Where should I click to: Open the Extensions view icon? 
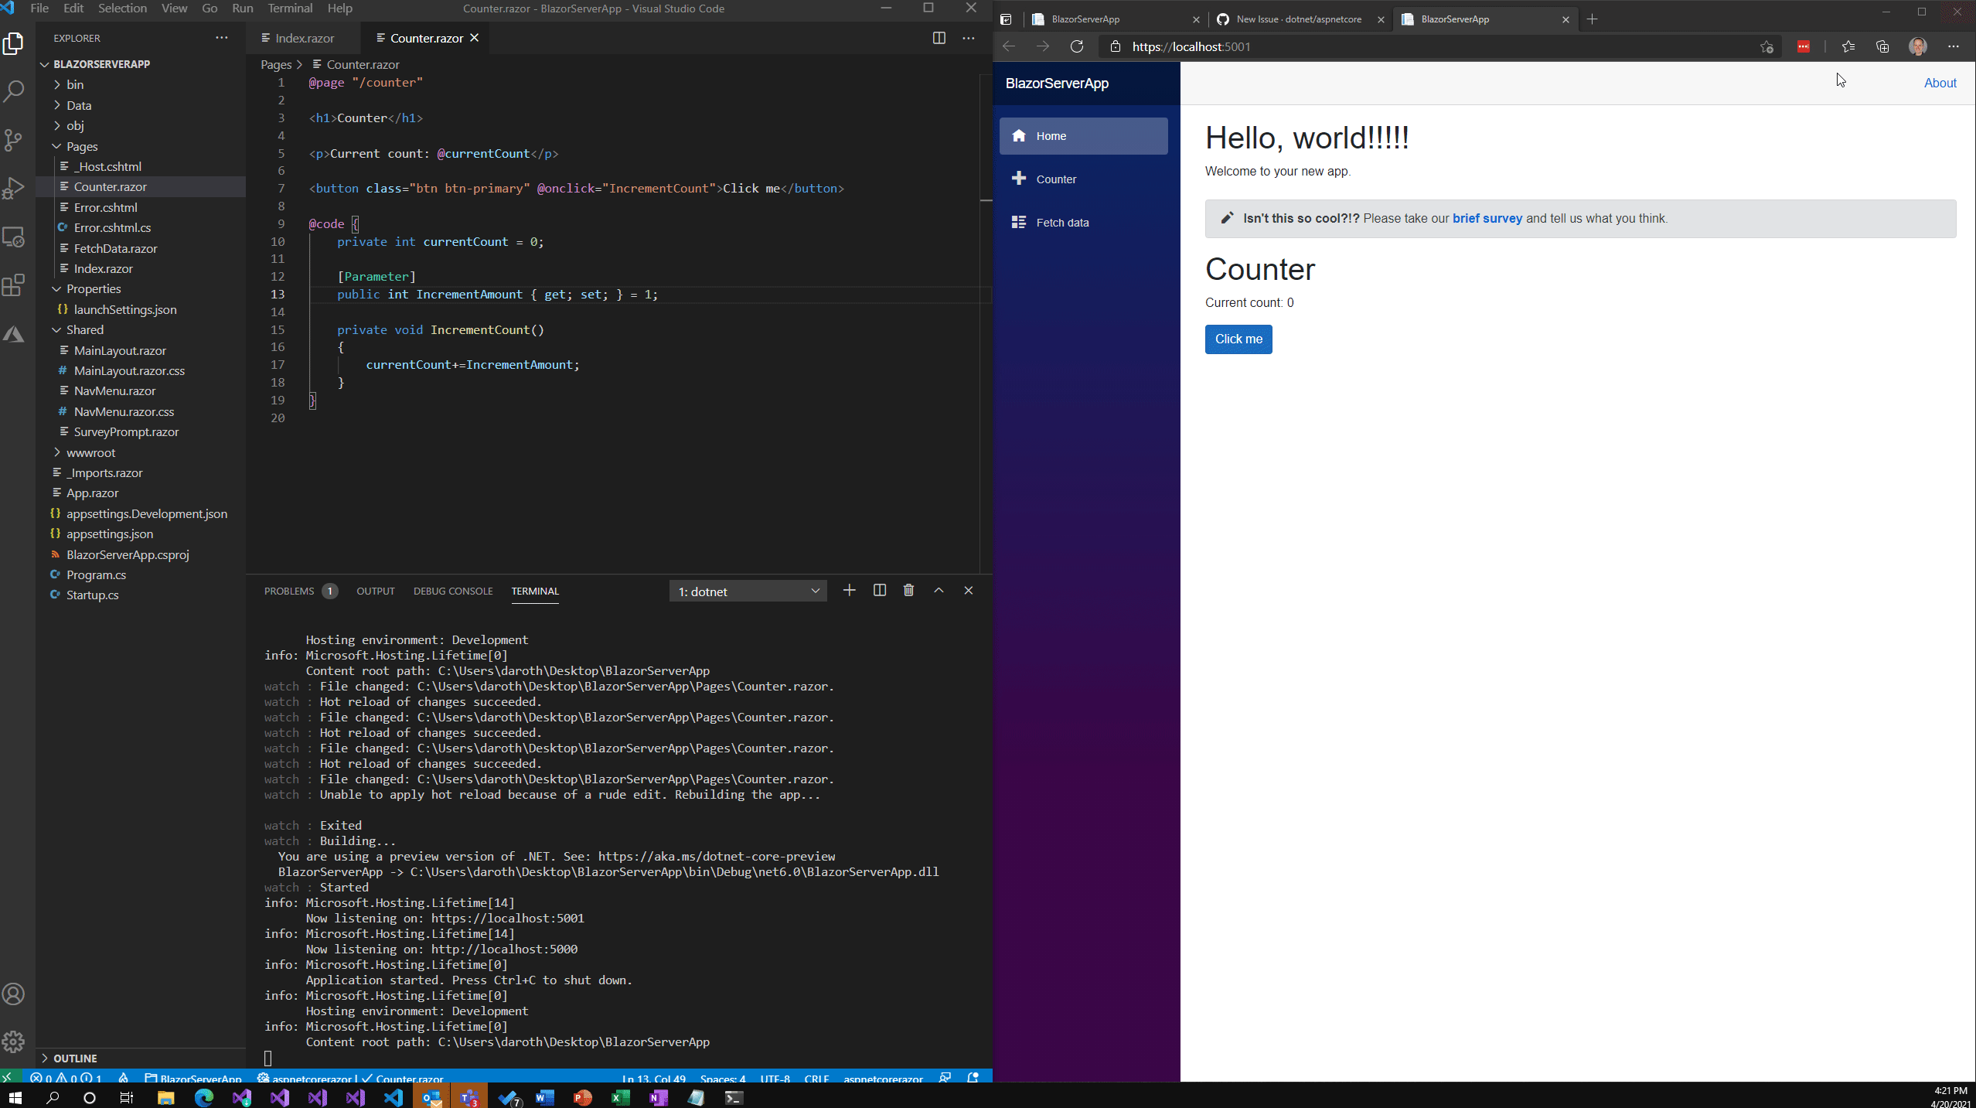click(x=14, y=285)
